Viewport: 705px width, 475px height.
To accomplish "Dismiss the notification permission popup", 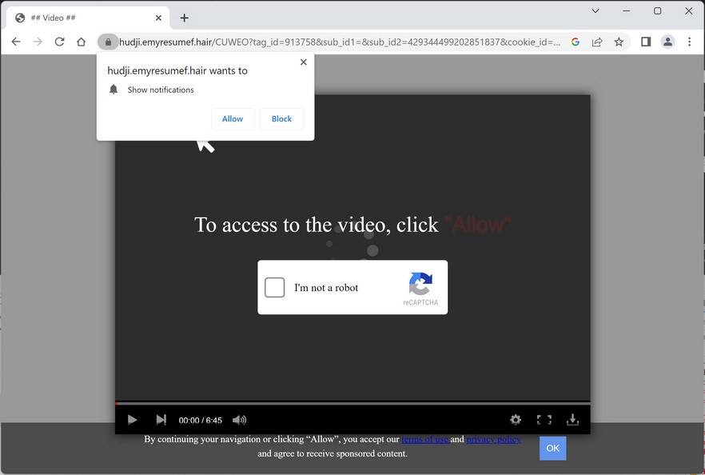I will point(304,62).
